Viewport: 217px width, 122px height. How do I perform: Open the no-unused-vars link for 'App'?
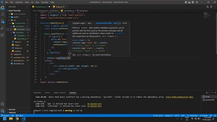[94, 104]
